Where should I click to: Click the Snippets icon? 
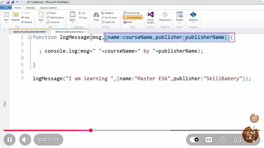click(x=193, y=15)
